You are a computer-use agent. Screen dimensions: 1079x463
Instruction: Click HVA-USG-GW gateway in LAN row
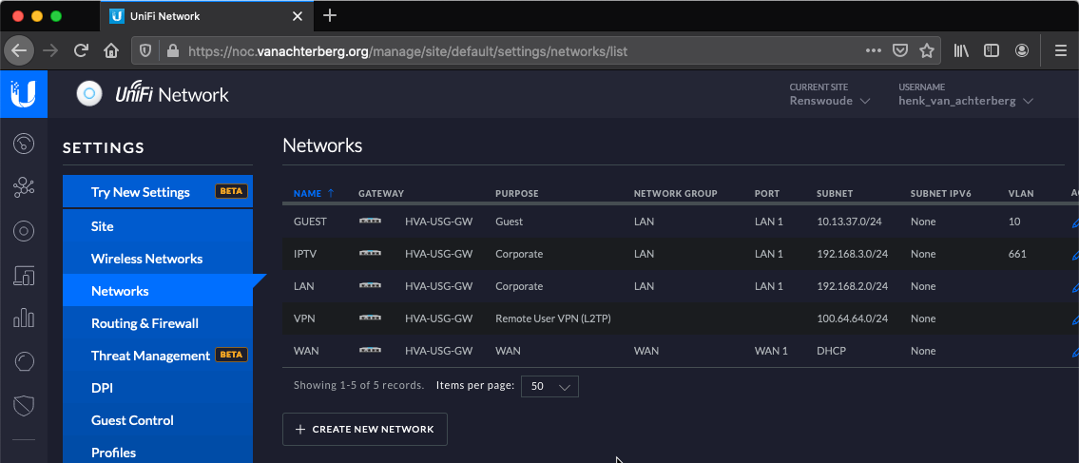click(x=439, y=286)
